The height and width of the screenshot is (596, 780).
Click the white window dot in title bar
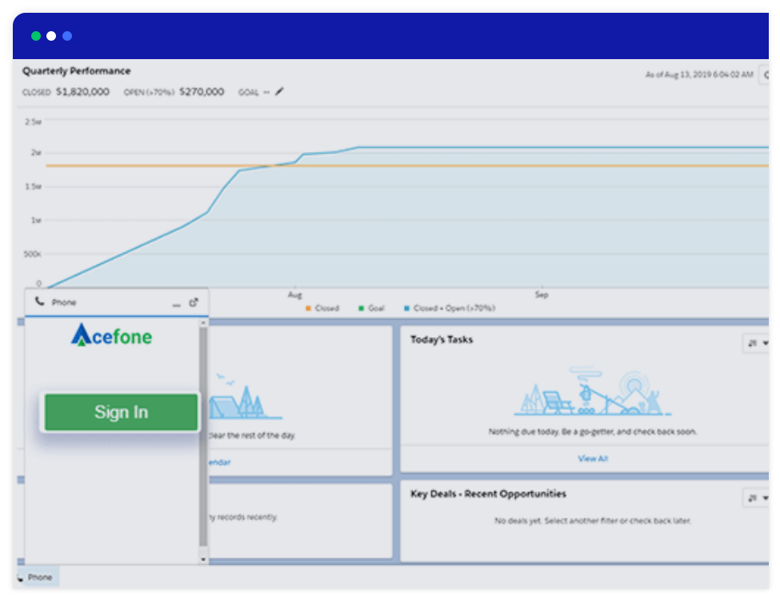coord(51,36)
